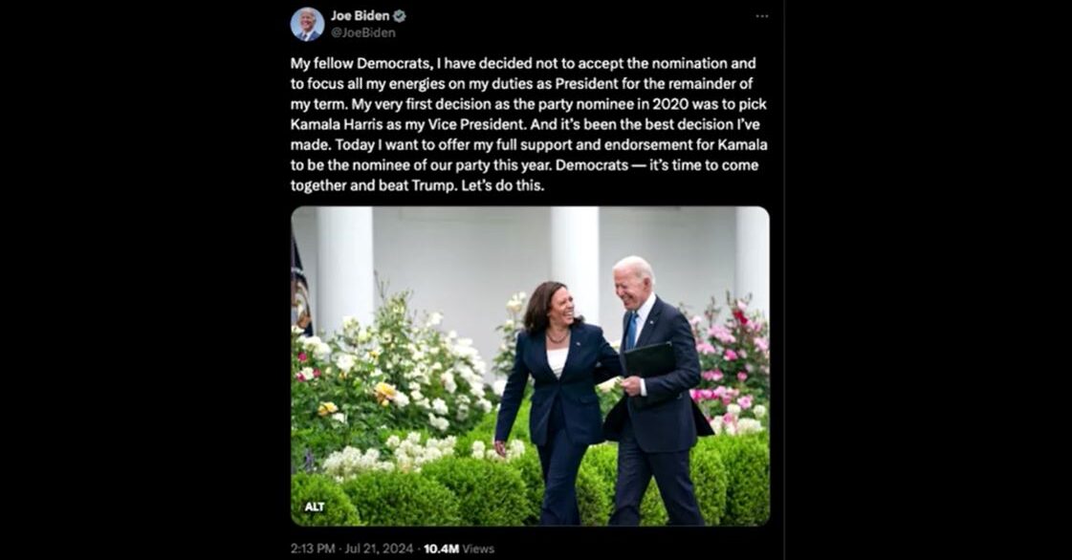Click the black folder in the photo
Viewport: 1072px width, 560px height.
649,360
